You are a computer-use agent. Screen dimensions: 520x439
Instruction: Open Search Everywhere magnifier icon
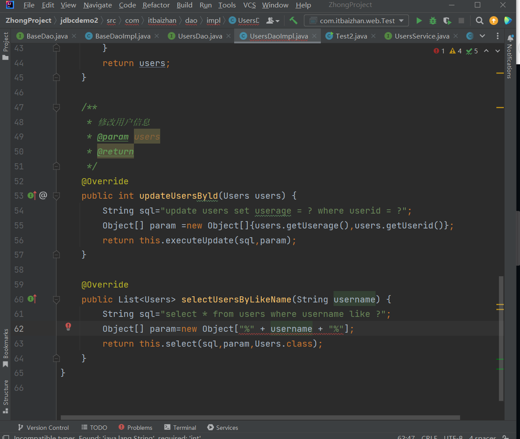point(479,21)
